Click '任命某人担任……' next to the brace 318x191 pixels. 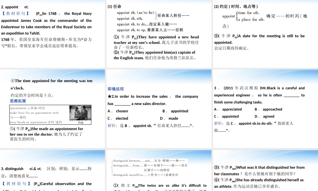173,15
